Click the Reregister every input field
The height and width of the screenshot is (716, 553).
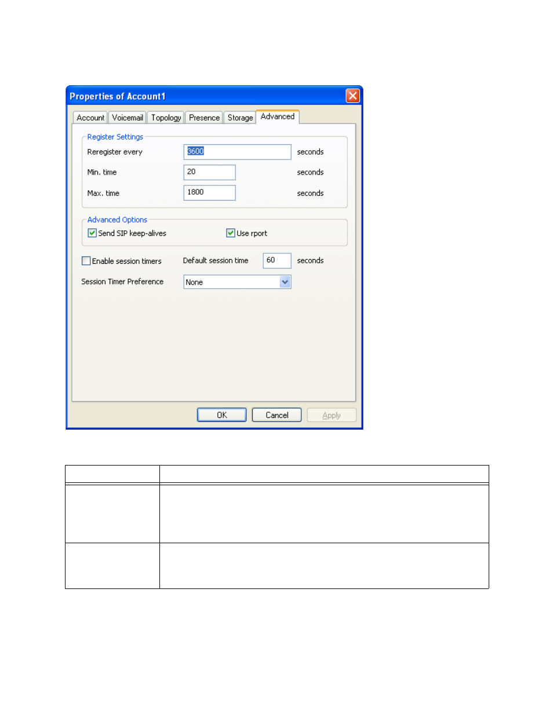coord(237,152)
